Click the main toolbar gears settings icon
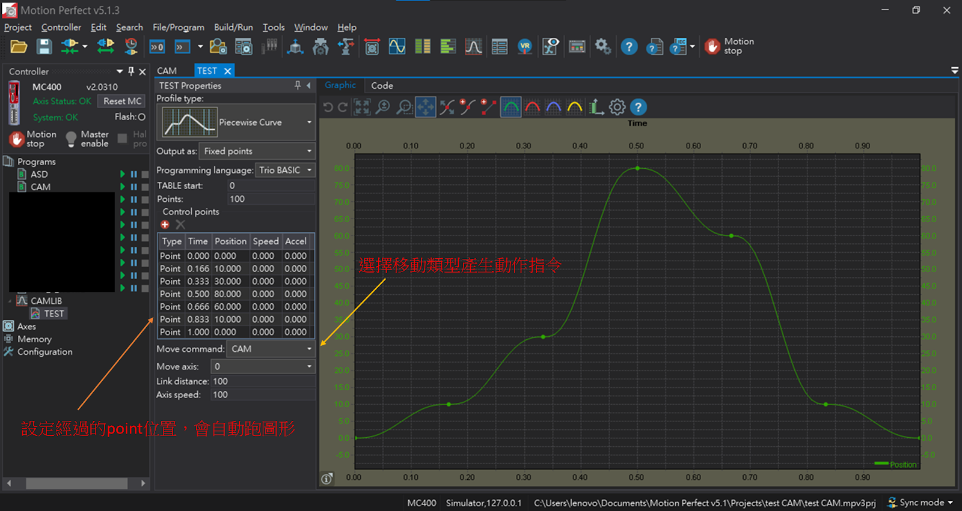 (603, 46)
